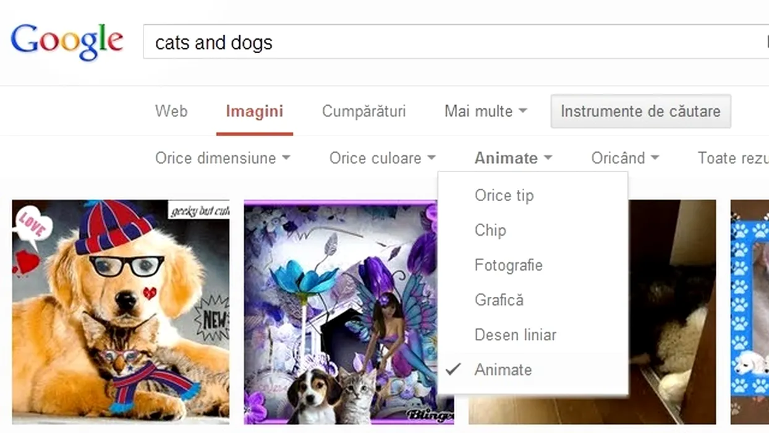Expand the Oricând time filter
The image size is (769, 433).
pos(624,158)
